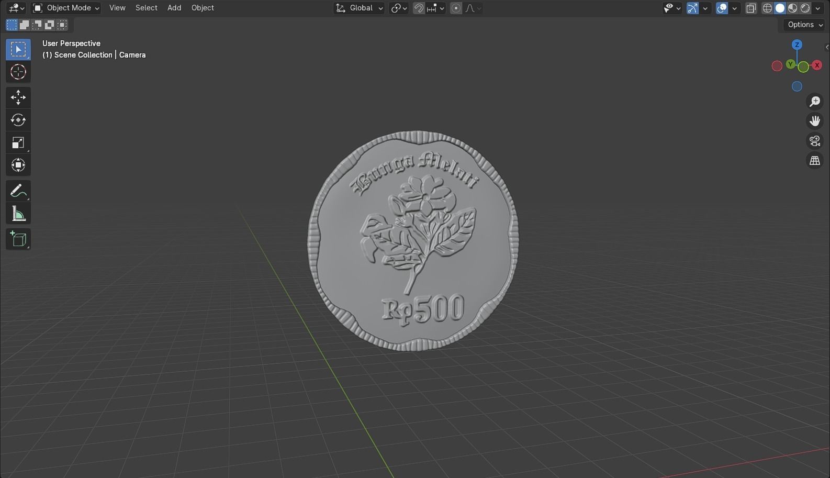The height and width of the screenshot is (478, 830).
Task: Set selection mode to Intersect
Action: (62, 25)
